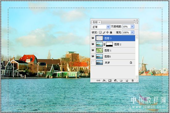170x113 pixels.
Task: Open the opacity slider arrow
Action: [132, 27]
